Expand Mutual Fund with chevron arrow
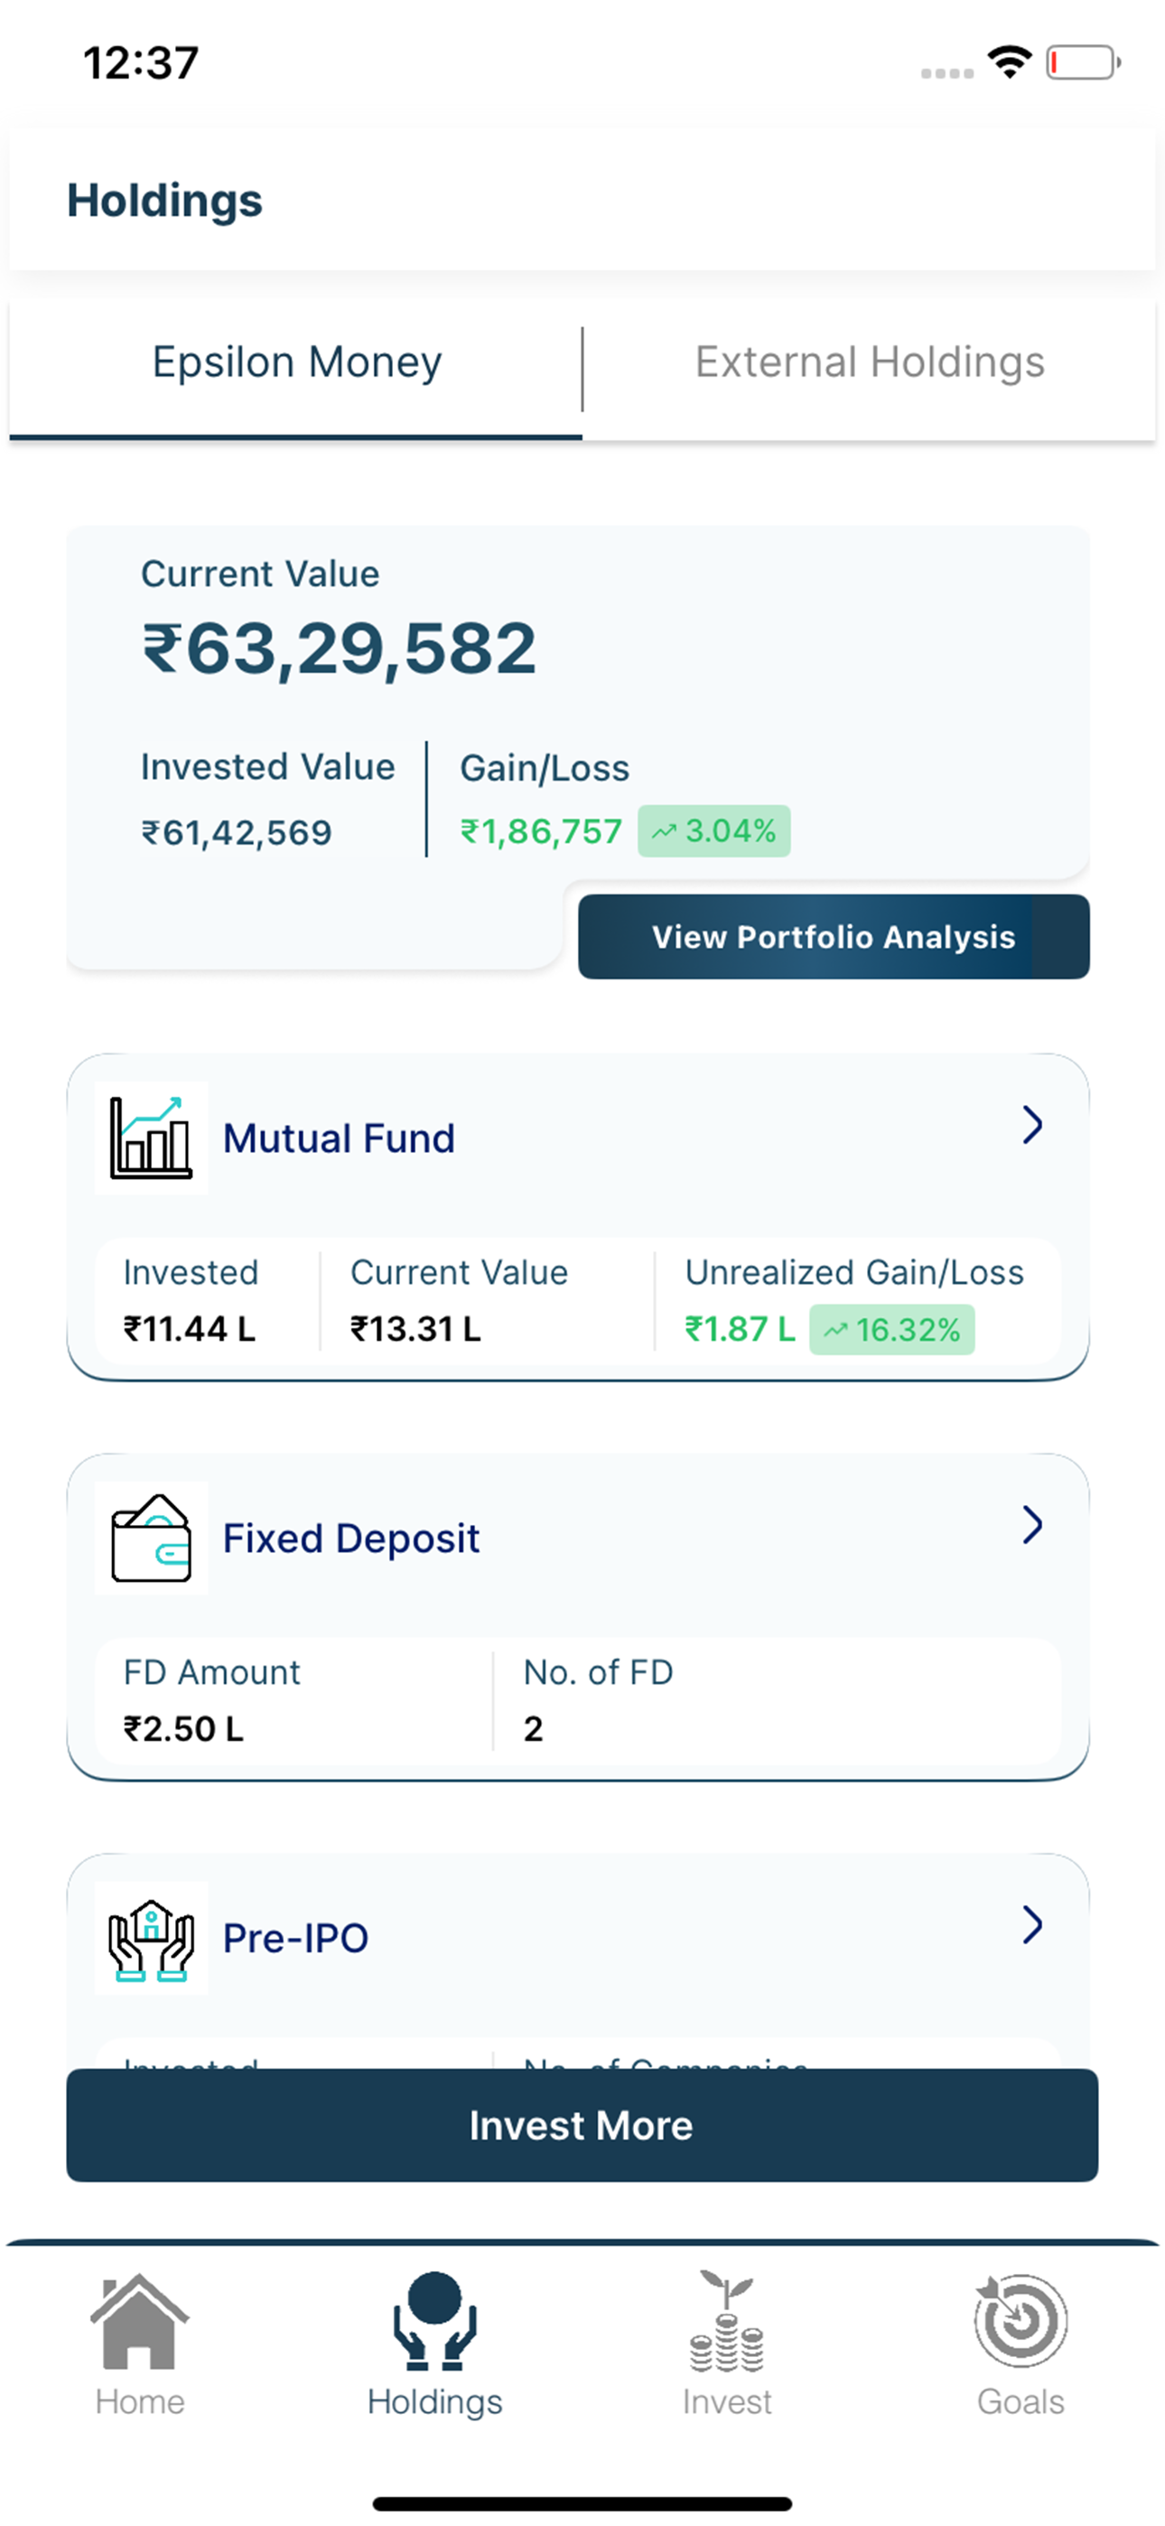Screen dimensions: 1165x2526 pyautogui.click(x=1031, y=1125)
